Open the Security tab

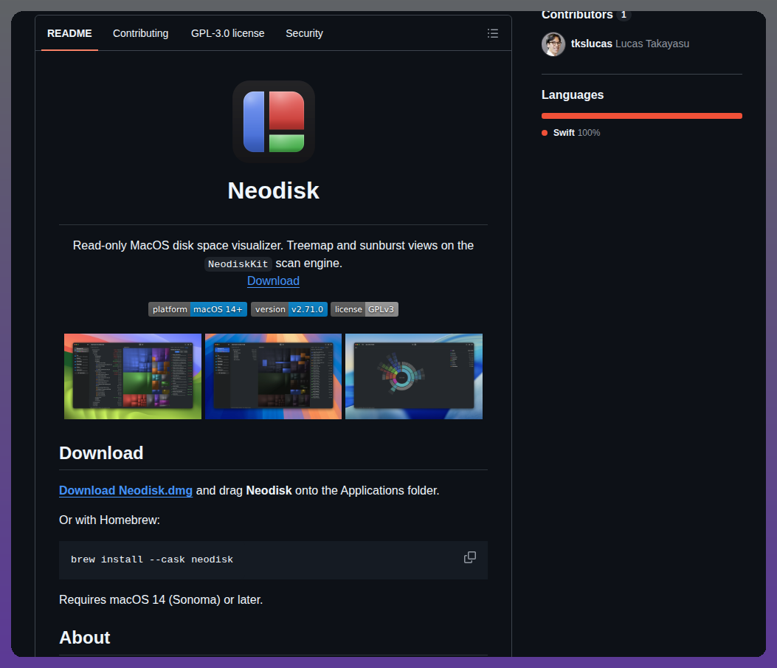[x=304, y=33]
